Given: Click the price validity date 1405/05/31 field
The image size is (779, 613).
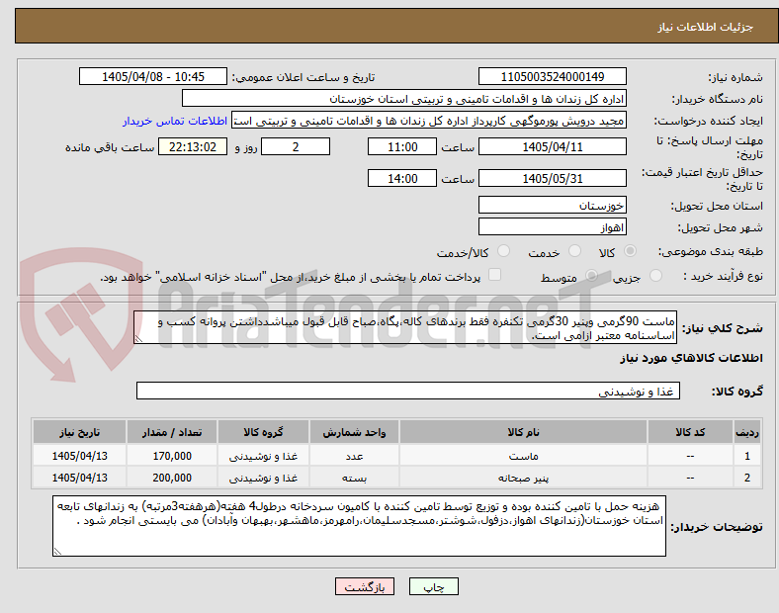Looking at the screenshot, I should [x=552, y=178].
